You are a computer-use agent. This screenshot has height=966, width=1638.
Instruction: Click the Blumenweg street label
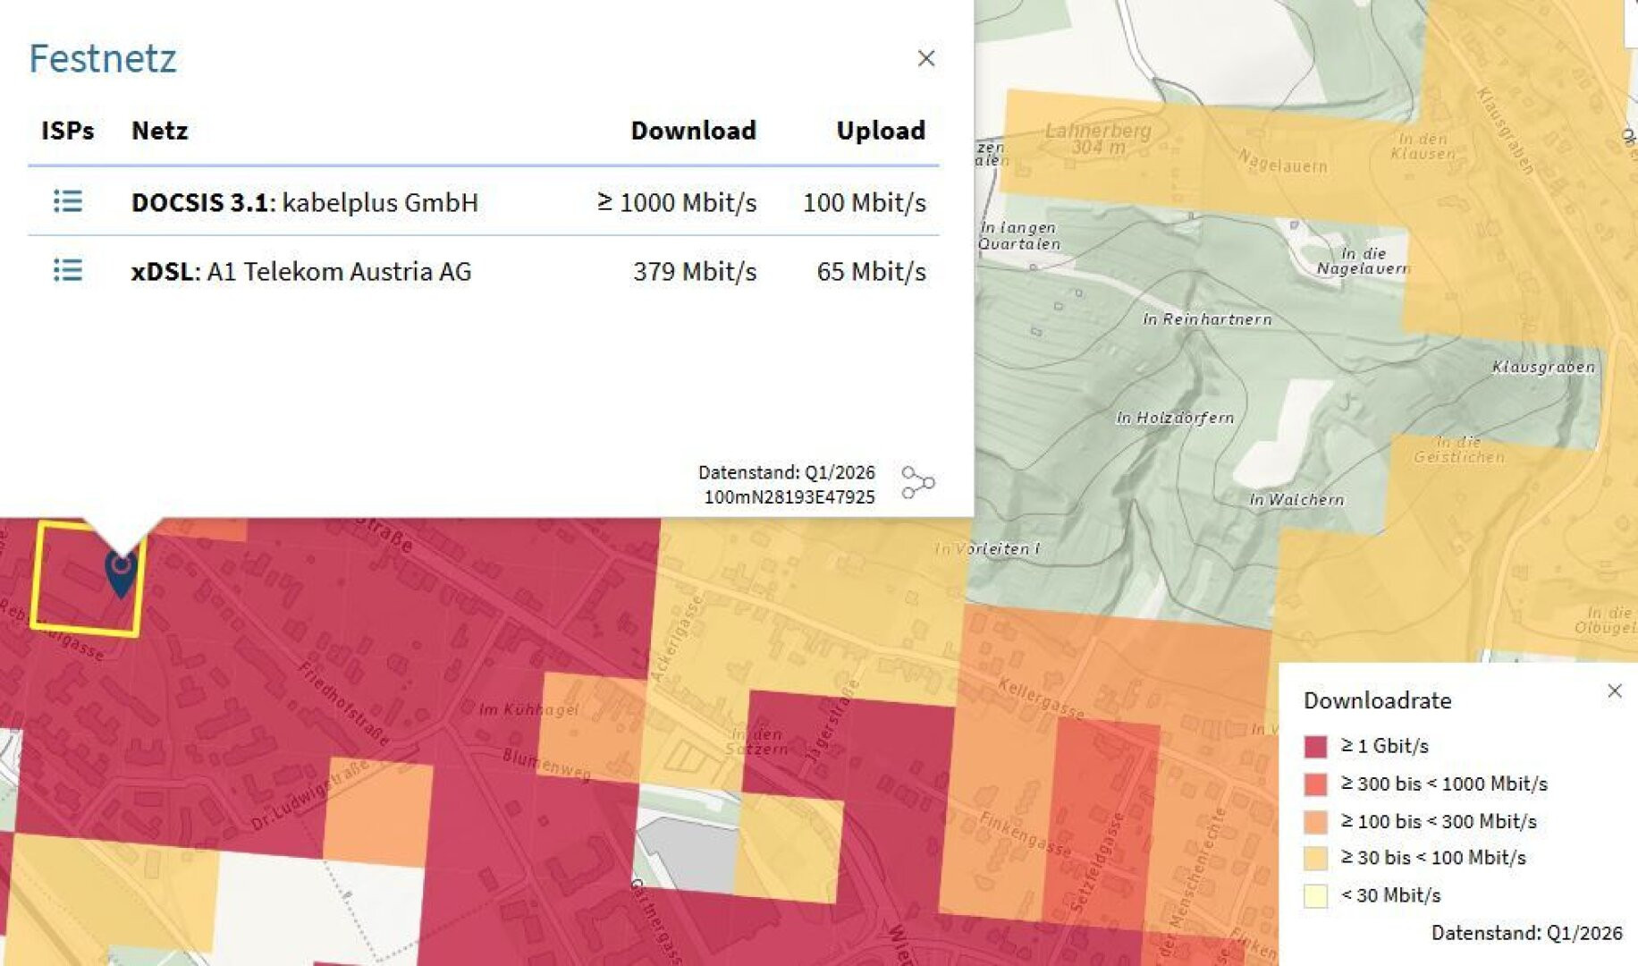[x=546, y=765]
